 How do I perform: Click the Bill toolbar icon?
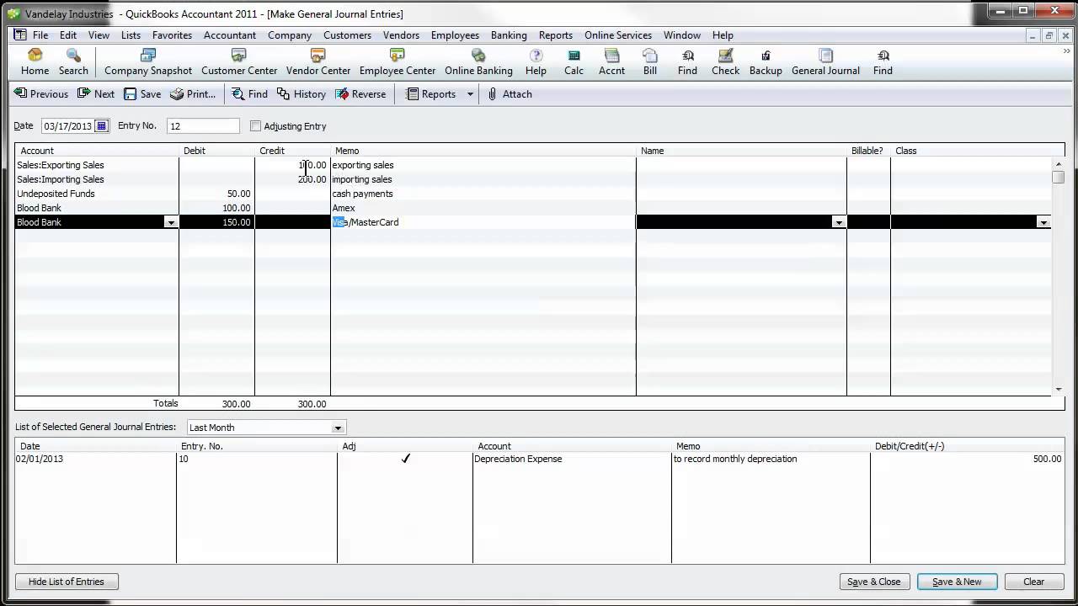(650, 62)
